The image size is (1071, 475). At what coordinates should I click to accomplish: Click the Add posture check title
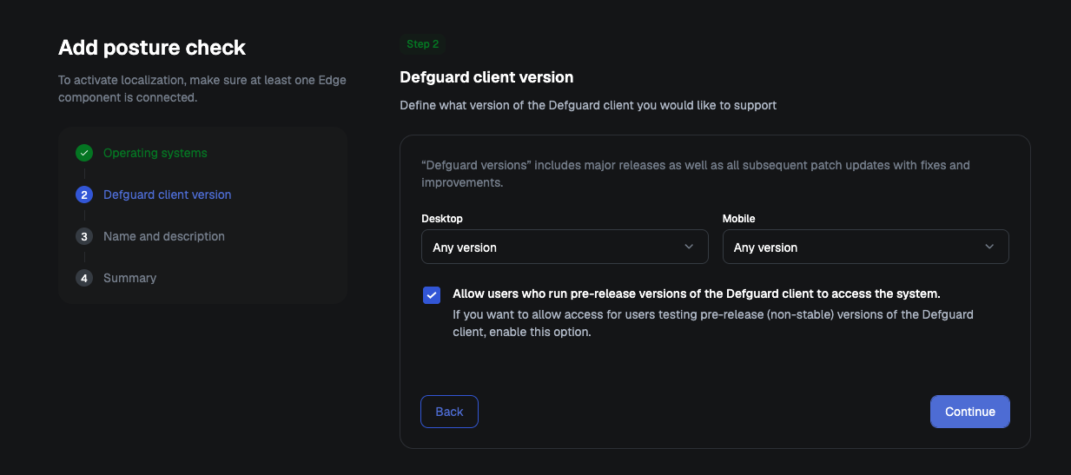152,48
